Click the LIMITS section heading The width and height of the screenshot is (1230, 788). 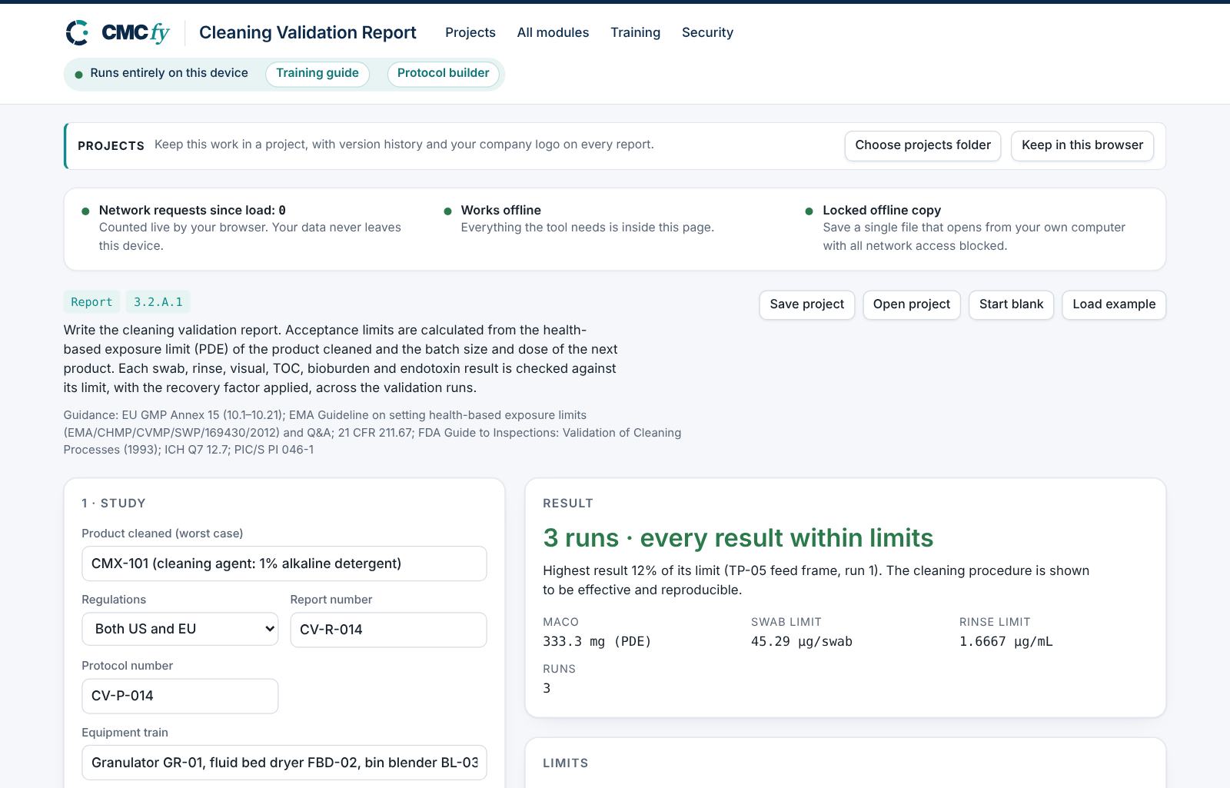[566, 763]
